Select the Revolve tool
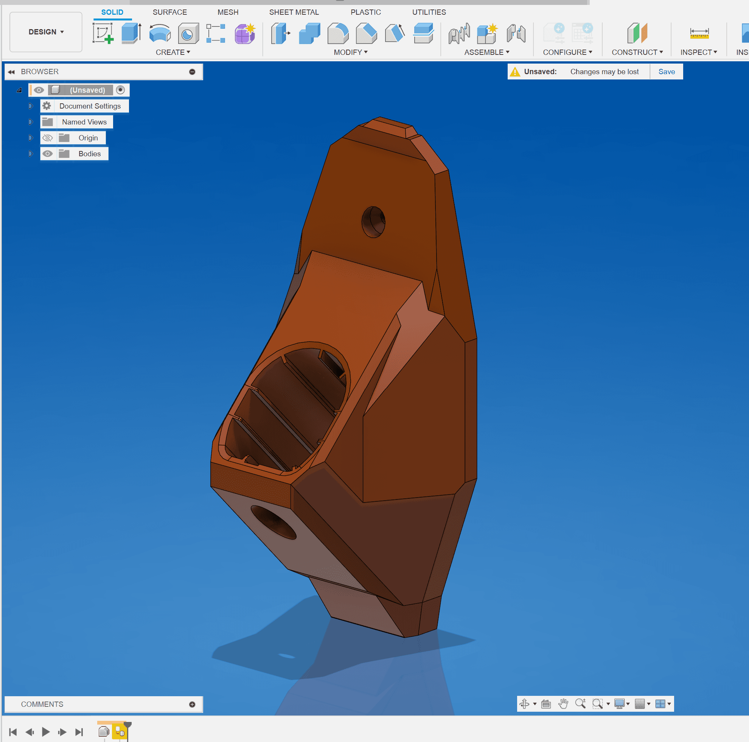749x742 pixels. (x=160, y=33)
